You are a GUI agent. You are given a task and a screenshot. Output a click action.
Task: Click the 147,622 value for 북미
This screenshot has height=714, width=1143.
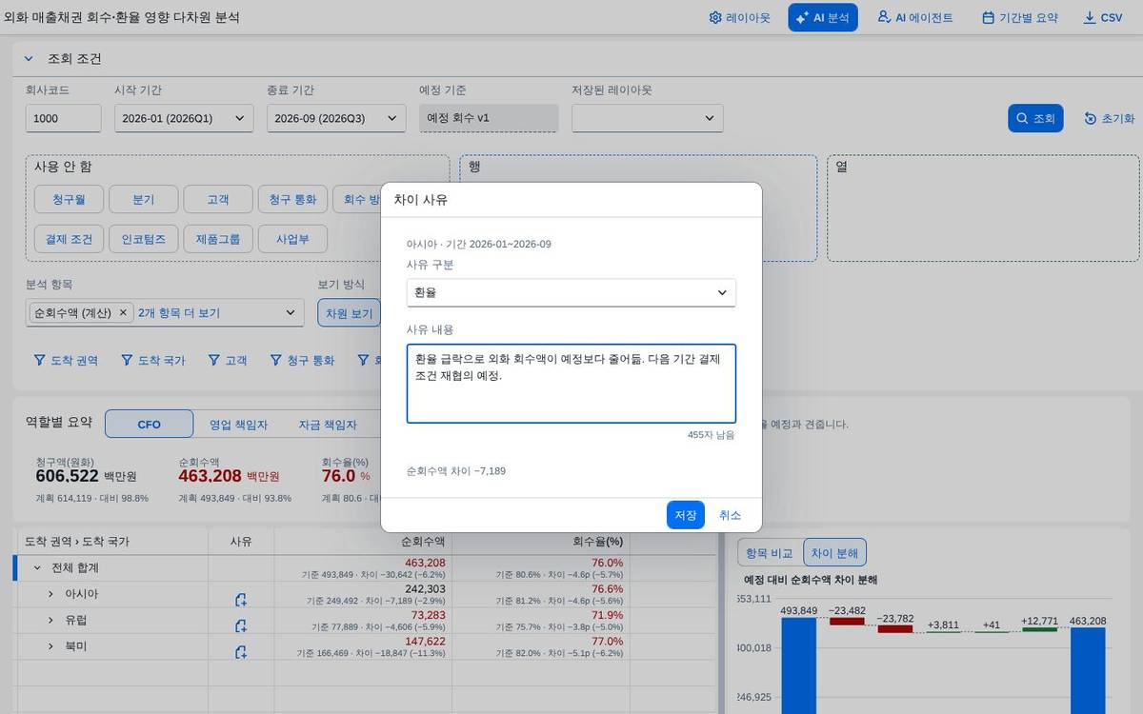pyautogui.click(x=424, y=642)
